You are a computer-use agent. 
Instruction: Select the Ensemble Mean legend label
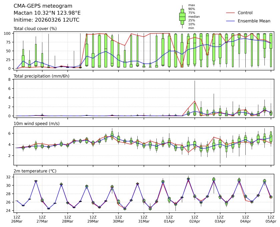click(254, 21)
